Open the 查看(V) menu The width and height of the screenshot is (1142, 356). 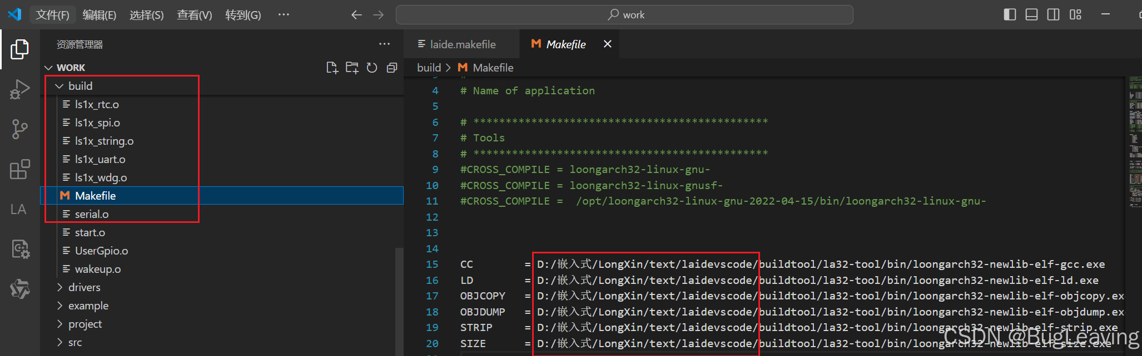click(195, 15)
